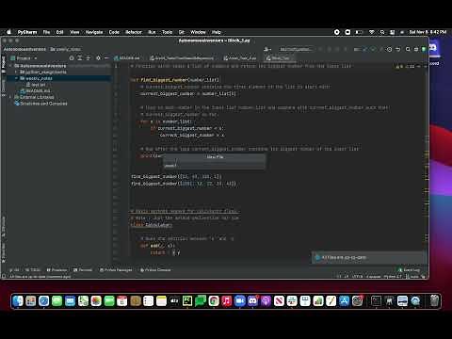Click the weekly_notes breadcrumb
This screenshot has height=339, width=452.
click(65, 49)
